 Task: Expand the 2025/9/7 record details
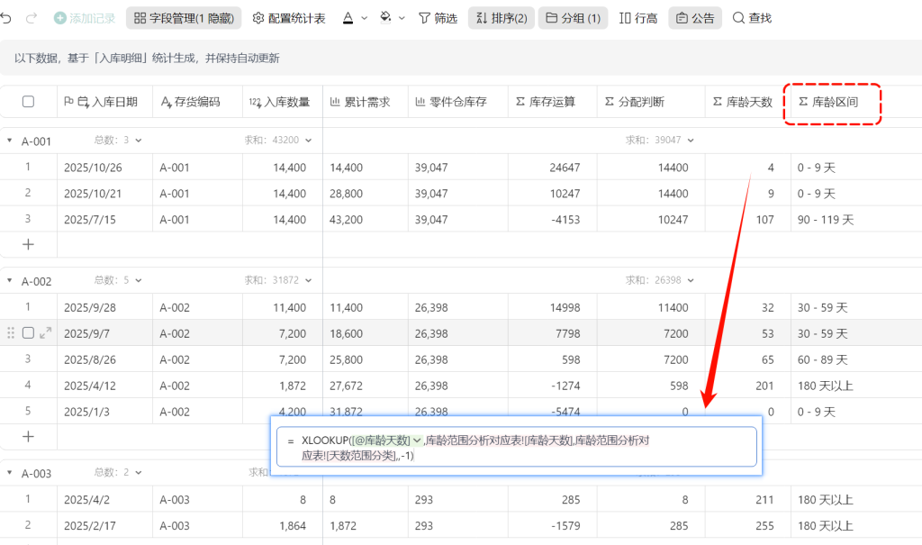click(45, 333)
